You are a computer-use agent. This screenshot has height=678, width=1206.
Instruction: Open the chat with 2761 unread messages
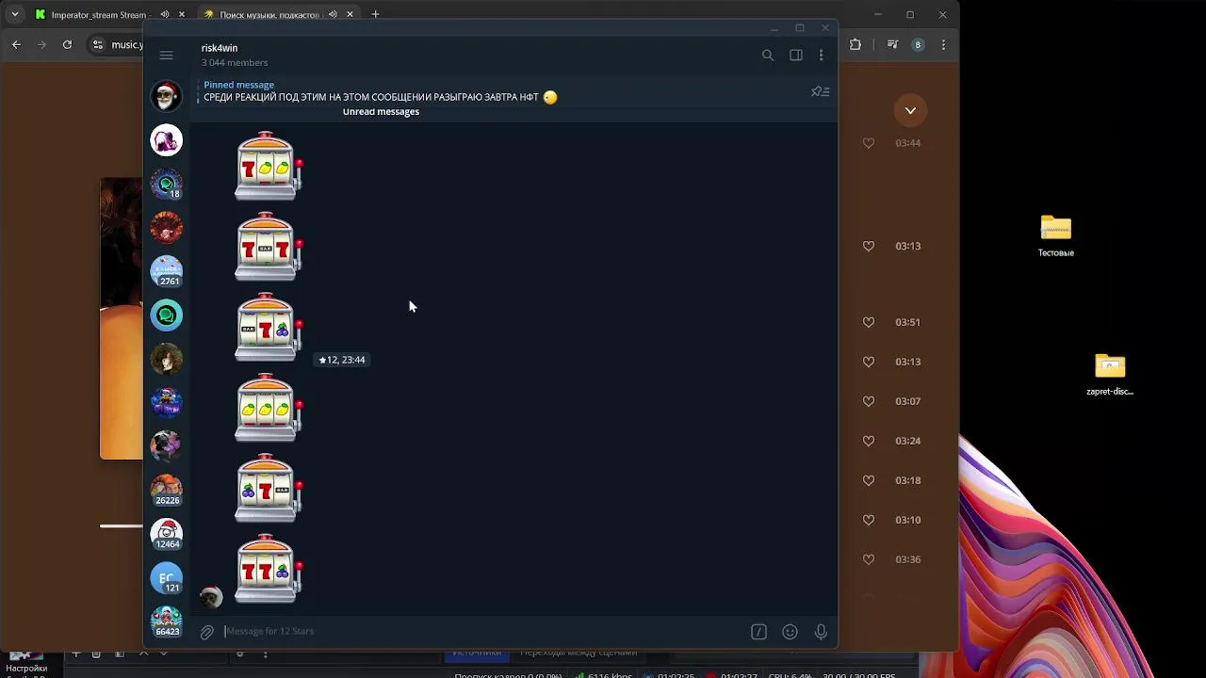click(167, 271)
